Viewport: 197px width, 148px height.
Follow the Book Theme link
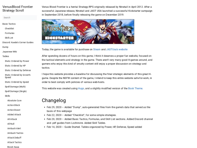[135, 88]
